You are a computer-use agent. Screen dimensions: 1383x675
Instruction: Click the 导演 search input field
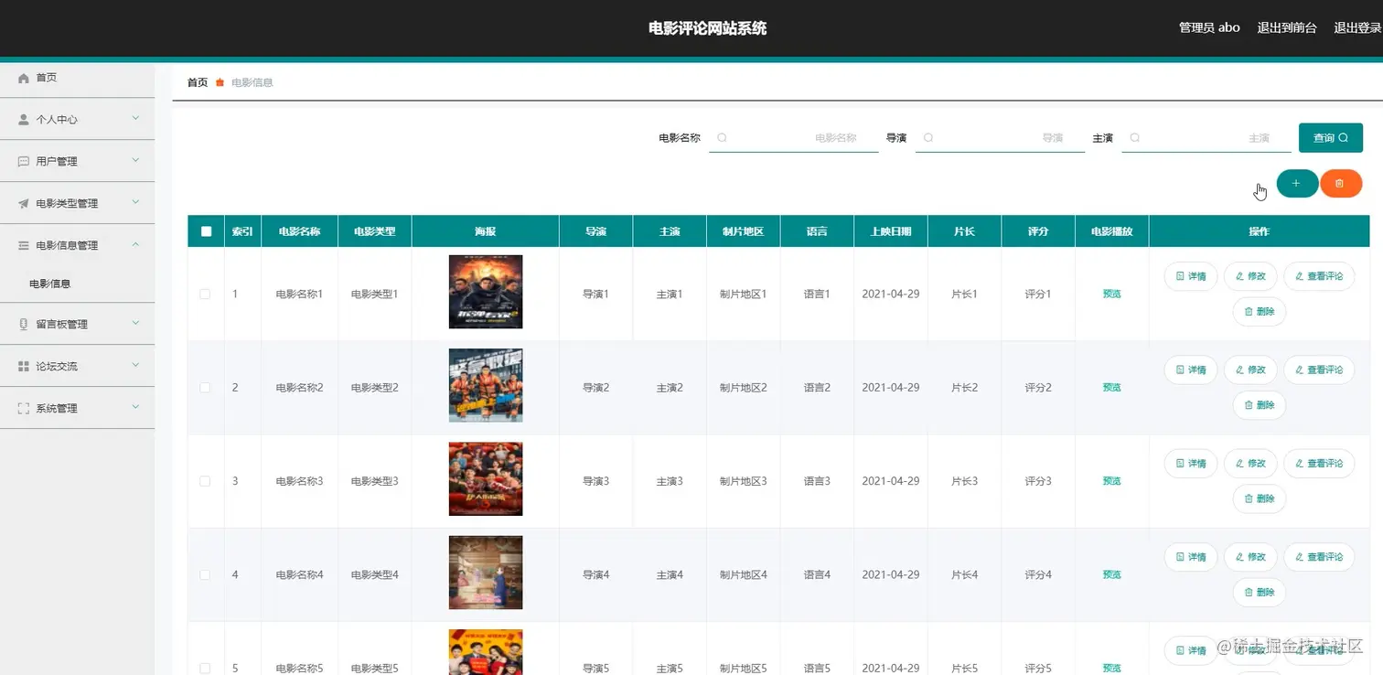pos(1001,138)
